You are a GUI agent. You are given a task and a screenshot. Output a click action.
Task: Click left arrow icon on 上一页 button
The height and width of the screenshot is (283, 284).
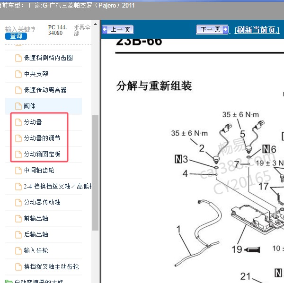click(105, 29)
